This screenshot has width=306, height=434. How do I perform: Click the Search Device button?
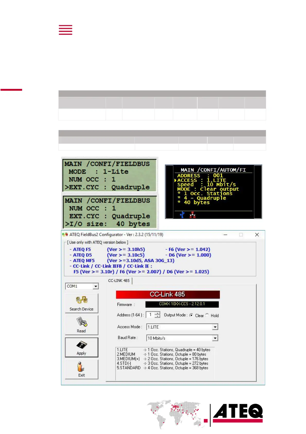(82, 303)
